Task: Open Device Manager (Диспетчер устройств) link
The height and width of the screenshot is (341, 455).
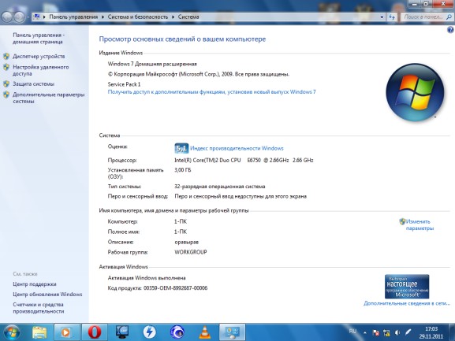Action: (x=39, y=57)
